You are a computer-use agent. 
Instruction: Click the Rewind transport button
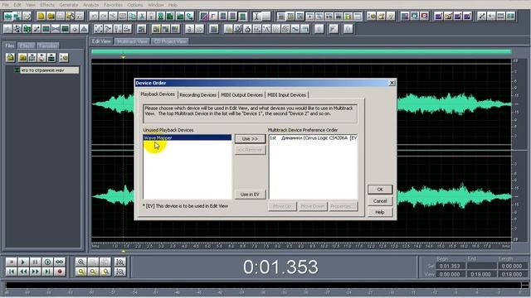23,272
